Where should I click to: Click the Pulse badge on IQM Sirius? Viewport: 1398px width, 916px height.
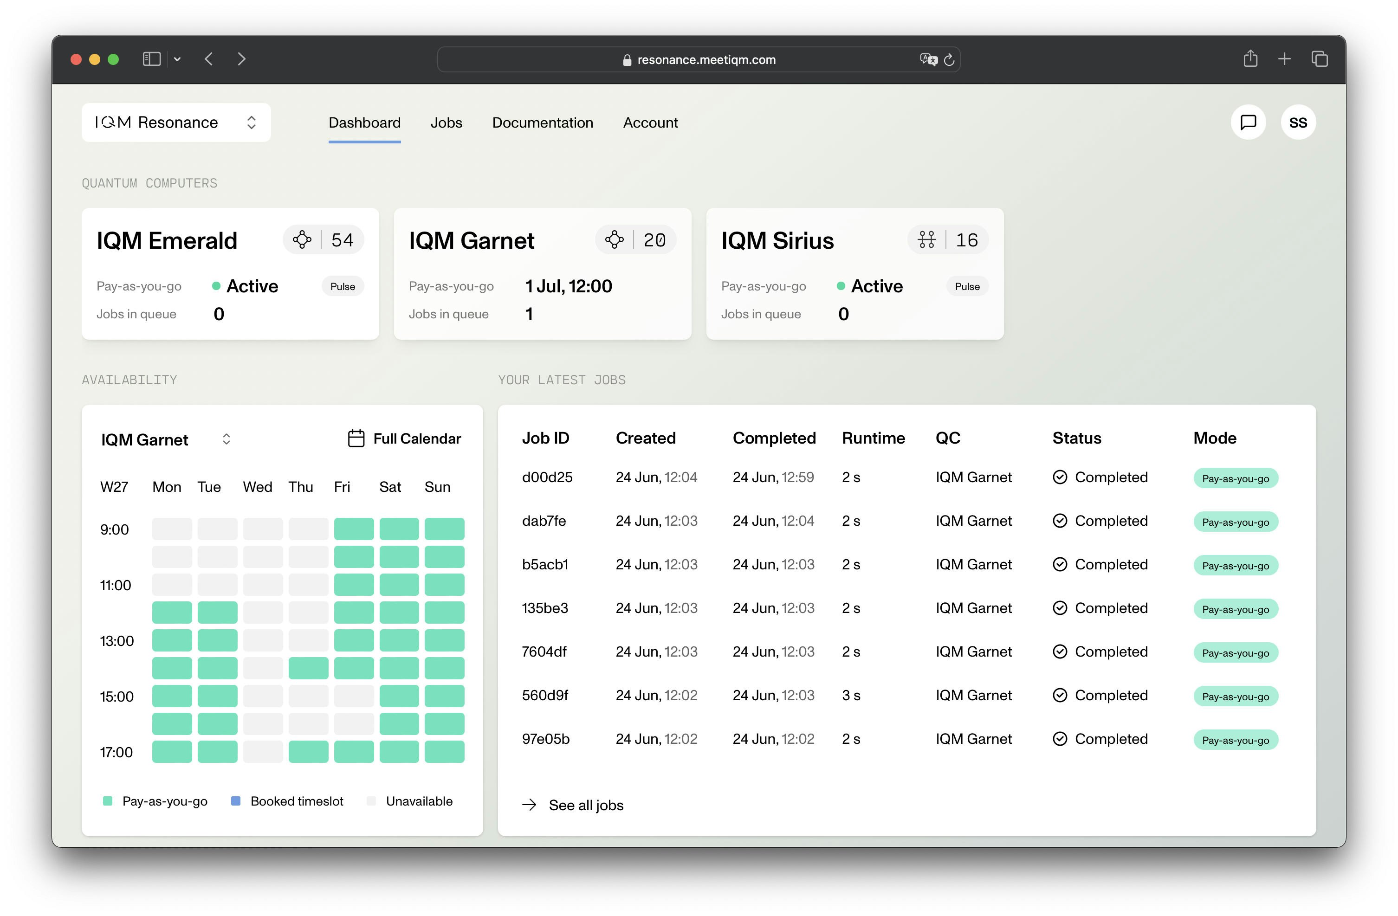967,287
